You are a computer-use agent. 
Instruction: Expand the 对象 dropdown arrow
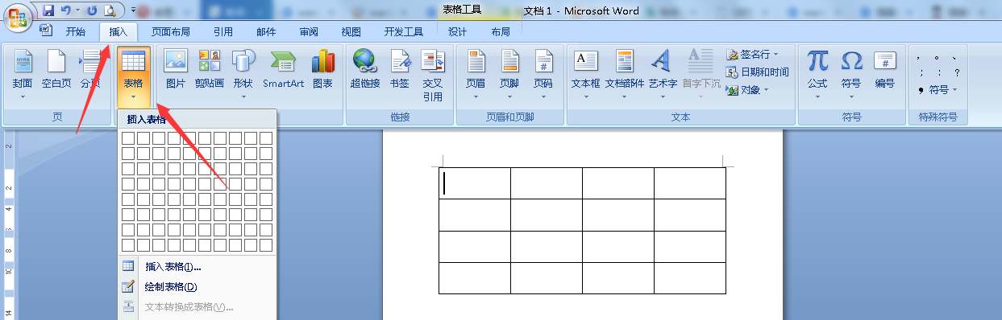[765, 90]
